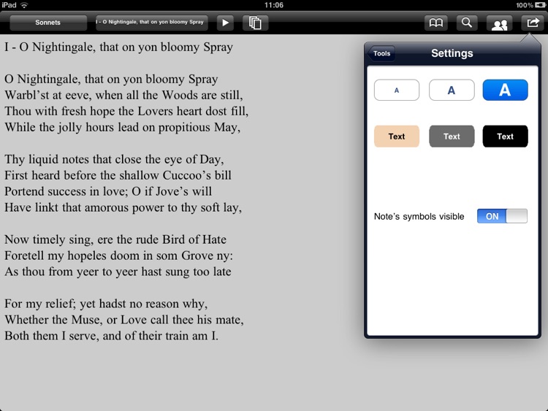This screenshot has height=411, width=548.
Task: Tap line 'Now timely sing, ere the rude'
Action: 115,239
